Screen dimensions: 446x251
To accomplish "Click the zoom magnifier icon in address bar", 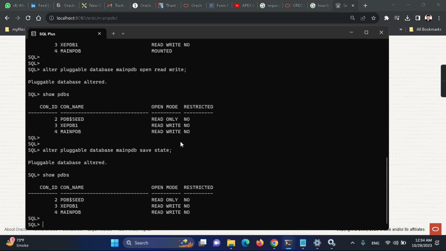I will click(352, 18).
